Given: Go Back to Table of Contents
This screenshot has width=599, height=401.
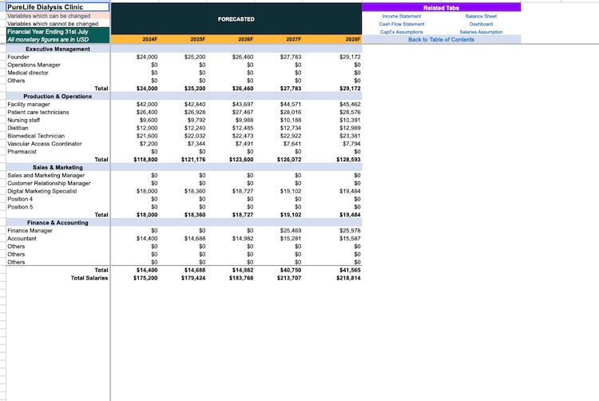Looking at the screenshot, I should (x=441, y=39).
